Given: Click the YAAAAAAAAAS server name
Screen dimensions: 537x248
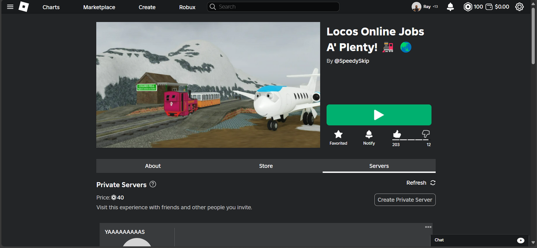Looking at the screenshot, I should [x=125, y=232].
